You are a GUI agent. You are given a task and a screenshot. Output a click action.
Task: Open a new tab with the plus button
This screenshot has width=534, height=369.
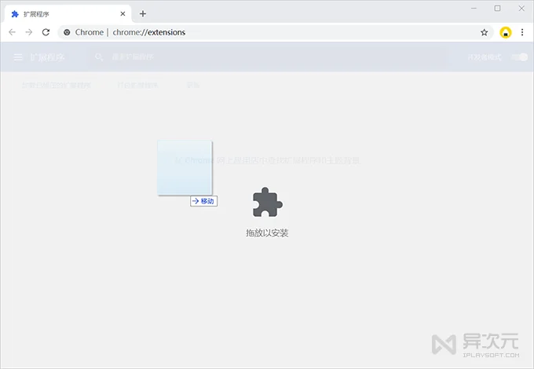[143, 13]
